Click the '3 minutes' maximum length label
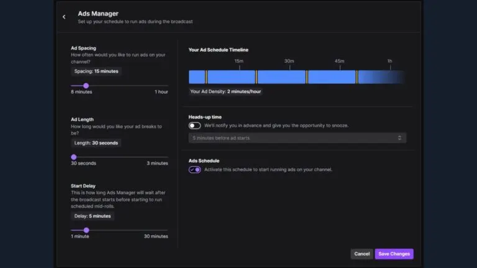The height and width of the screenshot is (268, 477). tap(157, 163)
